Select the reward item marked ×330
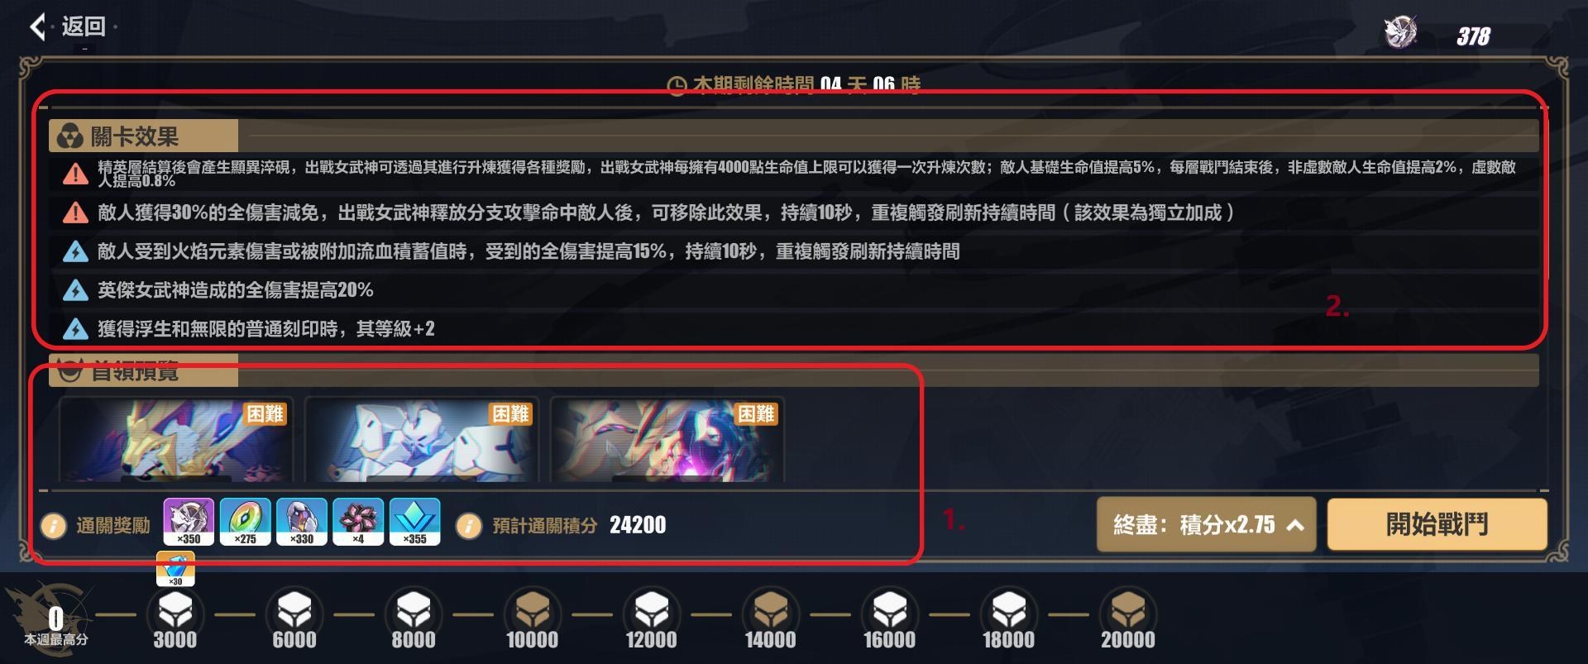Image resolution: width=1588 pixels, height=664 pixels. coord(302,522)
